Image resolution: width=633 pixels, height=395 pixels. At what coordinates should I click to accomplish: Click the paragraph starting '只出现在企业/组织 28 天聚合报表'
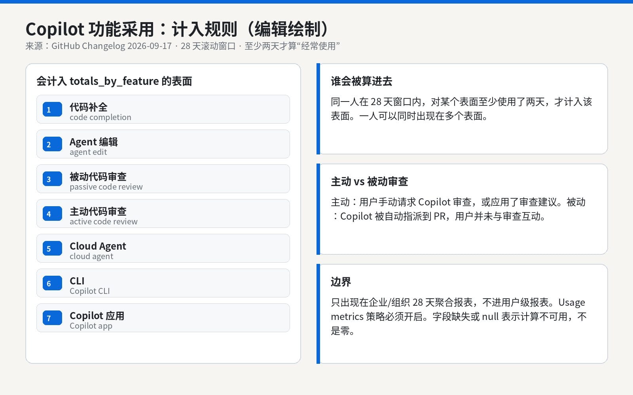point(459,316)
